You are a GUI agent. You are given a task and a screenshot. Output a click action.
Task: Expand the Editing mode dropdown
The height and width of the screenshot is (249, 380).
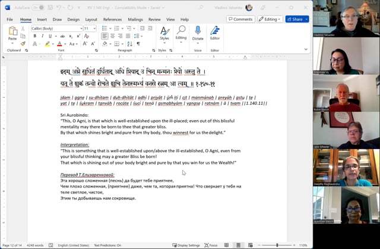coord(270,19)
